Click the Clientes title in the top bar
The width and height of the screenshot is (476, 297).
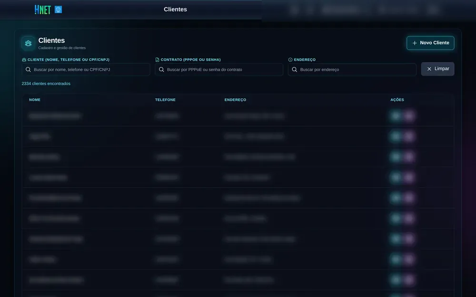[176, 10]
